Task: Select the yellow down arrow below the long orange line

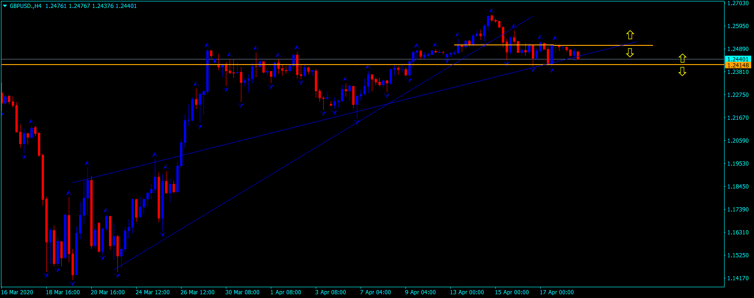Action: 682,71
